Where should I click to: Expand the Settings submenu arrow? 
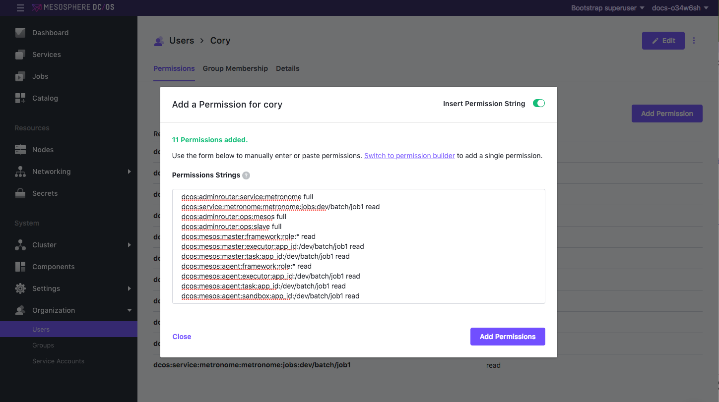129,288
